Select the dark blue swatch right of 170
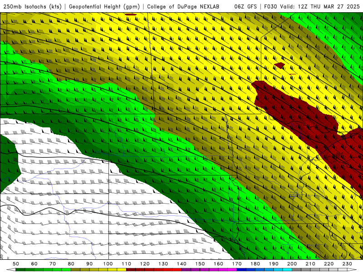This screenshot has width=363, height=272. pyautogui.click(x=241, y=270)
